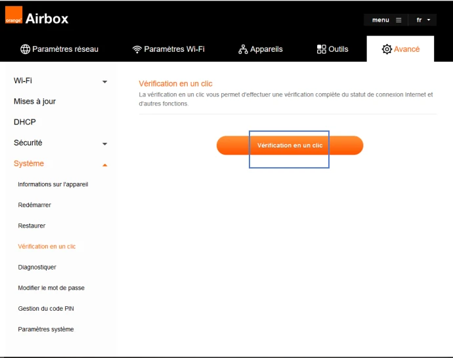Start the Vérification en un clic button
Viewport: 453px width, 358px height.
[x=290, y=146]
